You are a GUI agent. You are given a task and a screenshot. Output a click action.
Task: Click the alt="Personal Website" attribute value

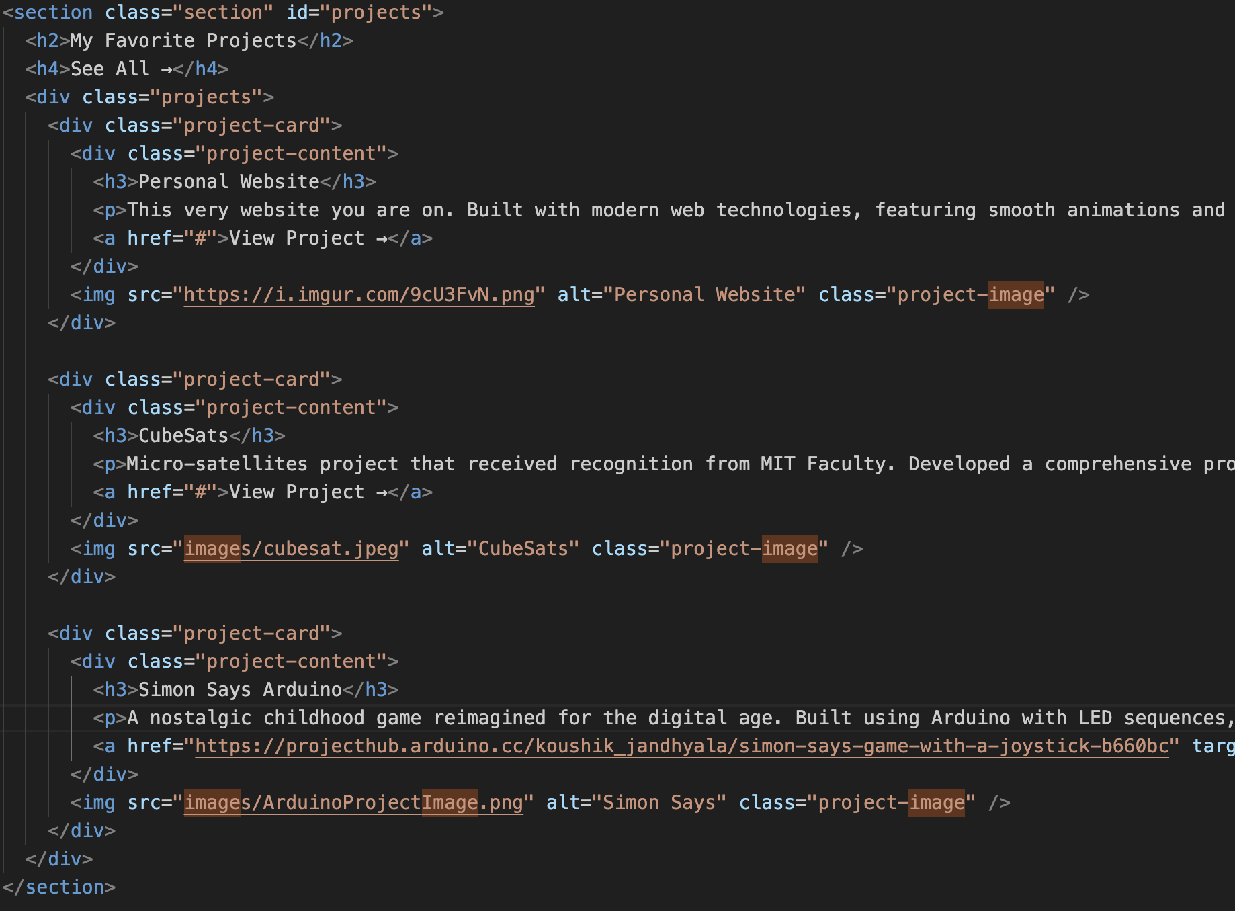pyautogui.click(x=704, y=295)
